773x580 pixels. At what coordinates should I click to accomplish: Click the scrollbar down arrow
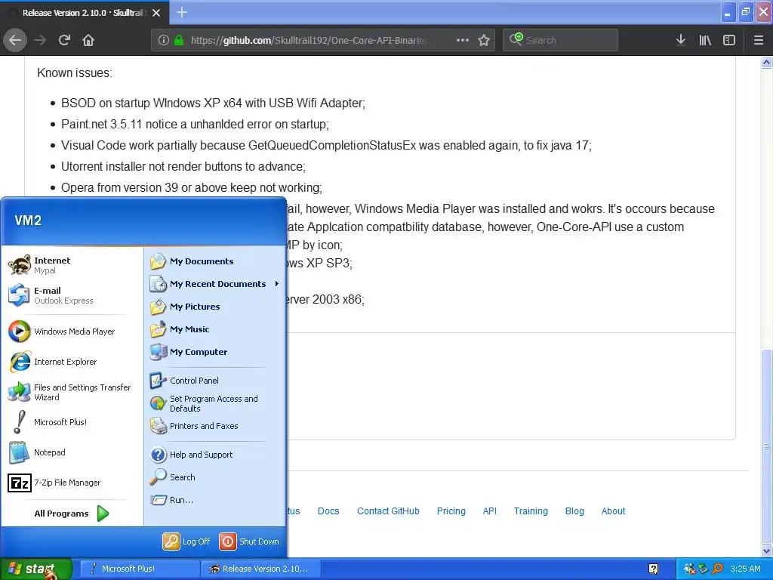click(767, 551)
